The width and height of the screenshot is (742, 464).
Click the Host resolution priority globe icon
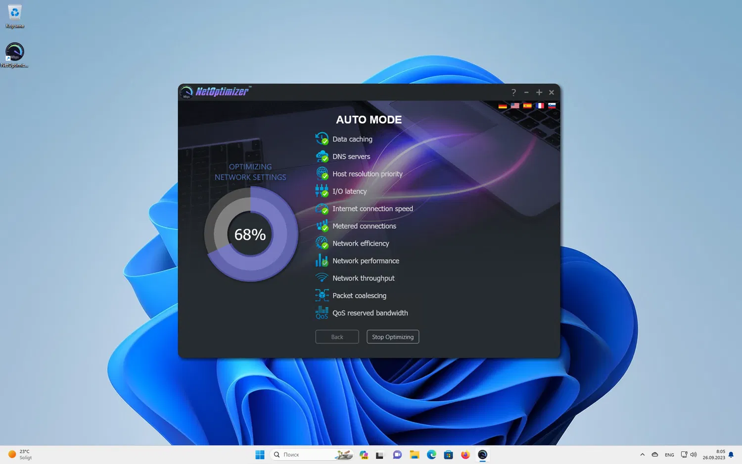pos(322,173)
